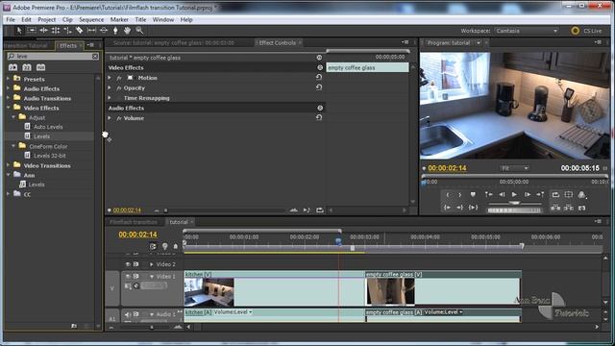Screen dimensions: 615x346
Task: Toggle Opacity effect fx switch
Action: 119,88
